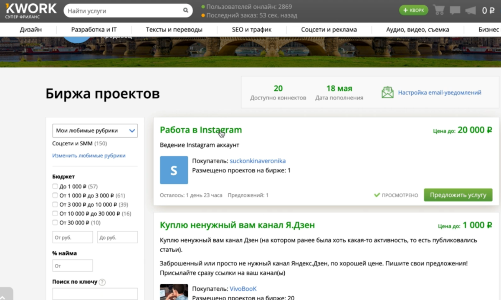Click the Поиск по ключу text field
The width and height of the screenshot is (501, 300).
point(95,294)
